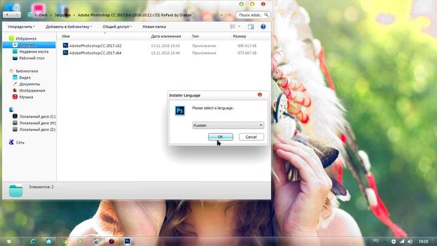Close the Installer Language dialog
The width and height of the screenshot is (437, 246).
[x=259, y=95]
